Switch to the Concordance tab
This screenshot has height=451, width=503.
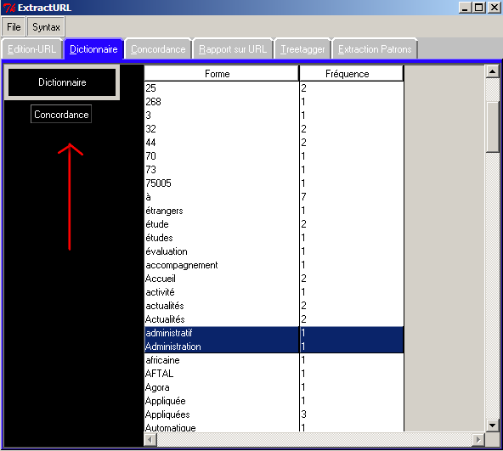[158, 49]
